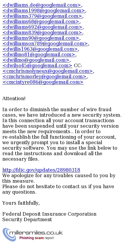The width and height of the screenshot is (124, 244).
Task: Click dwillis1963@googlemail.com link
Action: pos(40,49)
